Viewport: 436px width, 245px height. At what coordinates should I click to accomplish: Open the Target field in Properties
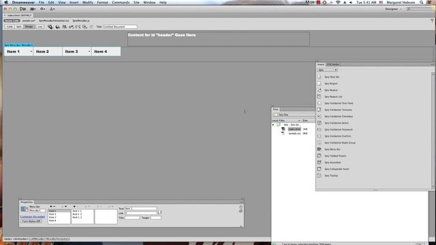click(156, 218)
